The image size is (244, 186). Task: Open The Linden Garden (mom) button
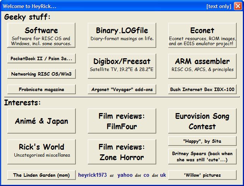(41, 175)
